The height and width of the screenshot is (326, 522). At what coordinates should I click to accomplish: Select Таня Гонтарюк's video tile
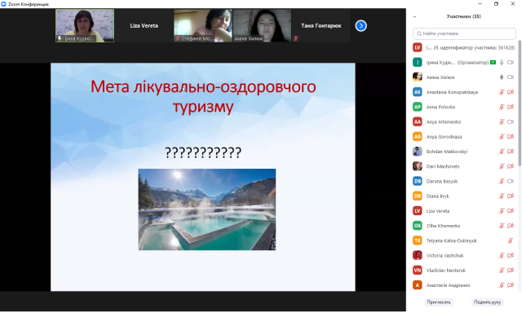click(x=321, y=26)
